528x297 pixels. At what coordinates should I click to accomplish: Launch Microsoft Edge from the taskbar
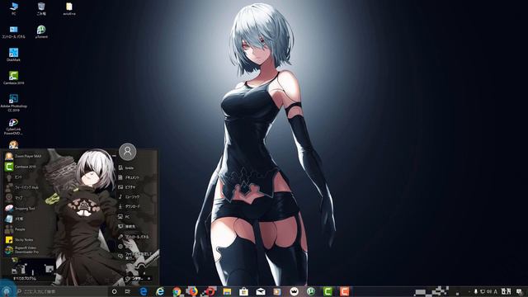tap(143, 291)
